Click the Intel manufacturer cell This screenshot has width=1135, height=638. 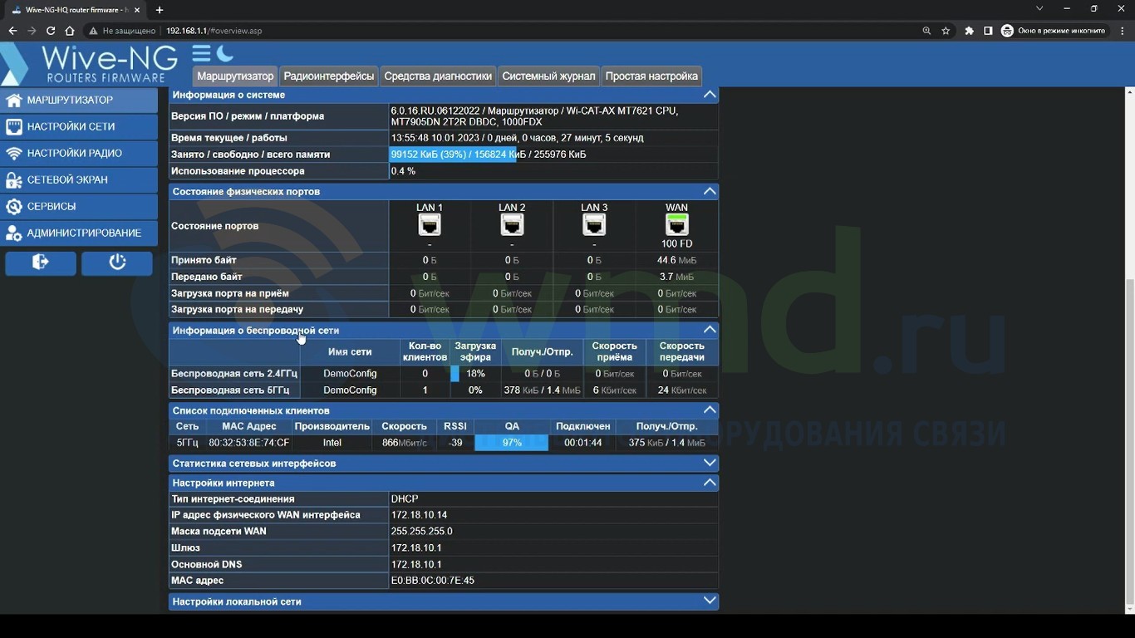pos(332,443)
